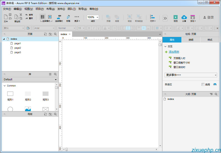The image size is (221, 153).
Task: Open the File menu
Action: coord(7,9)
